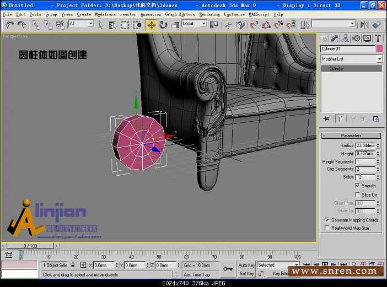Switch to the Display command panel tab
The image size is (387, 287).
(367, 38)
